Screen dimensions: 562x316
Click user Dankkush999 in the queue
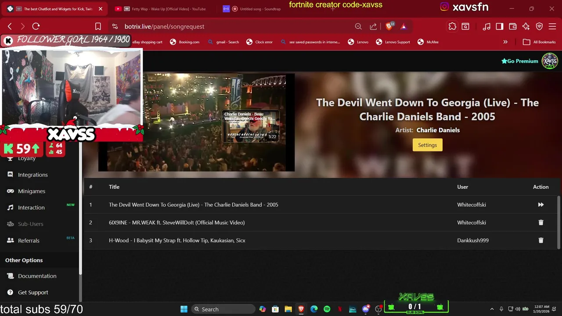pos(473,241)
